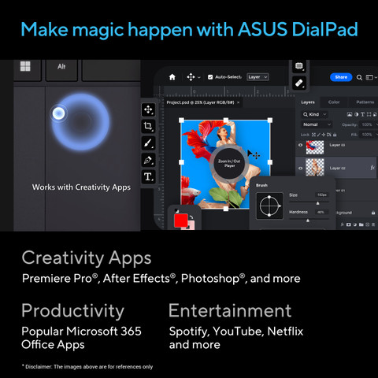Select the Pen tool
378x378 pixels.
(x=148, y=160)
